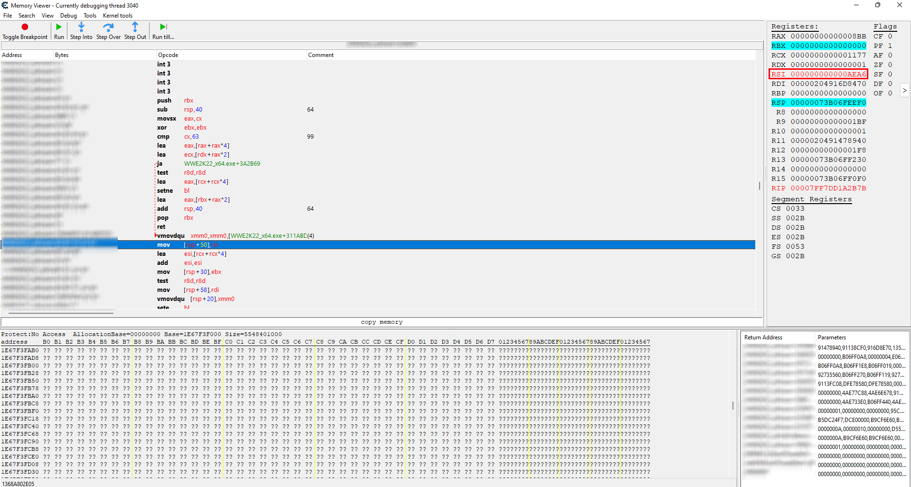Click the Step Out icon

(x=135, y=27)
